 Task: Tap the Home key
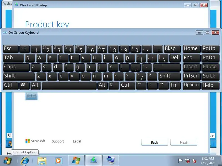click(x=191, y=49)
